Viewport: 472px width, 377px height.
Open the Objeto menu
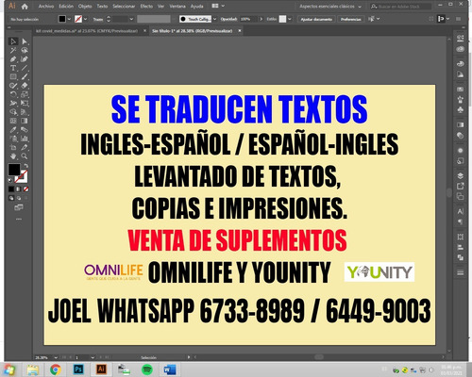[85, 7]
